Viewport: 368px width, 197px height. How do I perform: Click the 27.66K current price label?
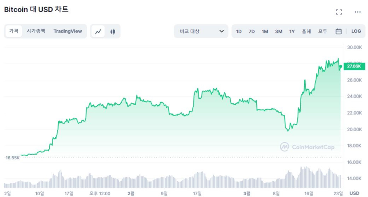tap(354, 66)
